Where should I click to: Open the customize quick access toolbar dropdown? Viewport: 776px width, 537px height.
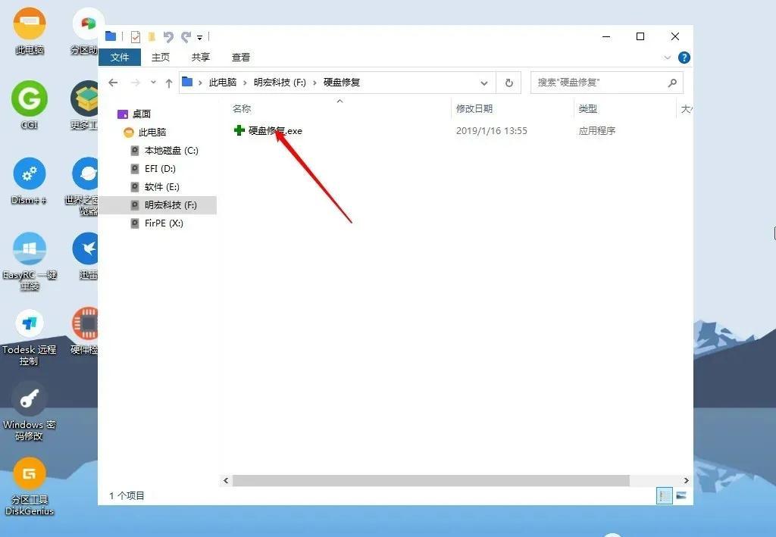[199, 37]
